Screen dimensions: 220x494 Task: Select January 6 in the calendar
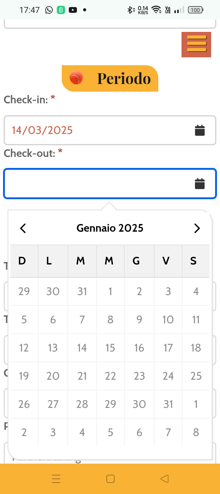point(53,320)
